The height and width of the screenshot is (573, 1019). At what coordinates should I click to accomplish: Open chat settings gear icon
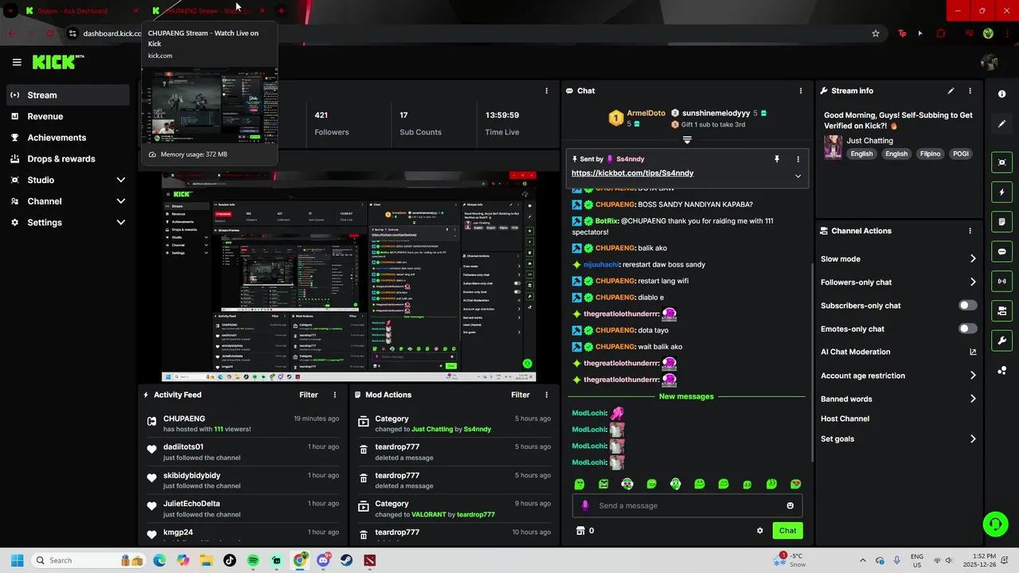[x=759, y=531]
